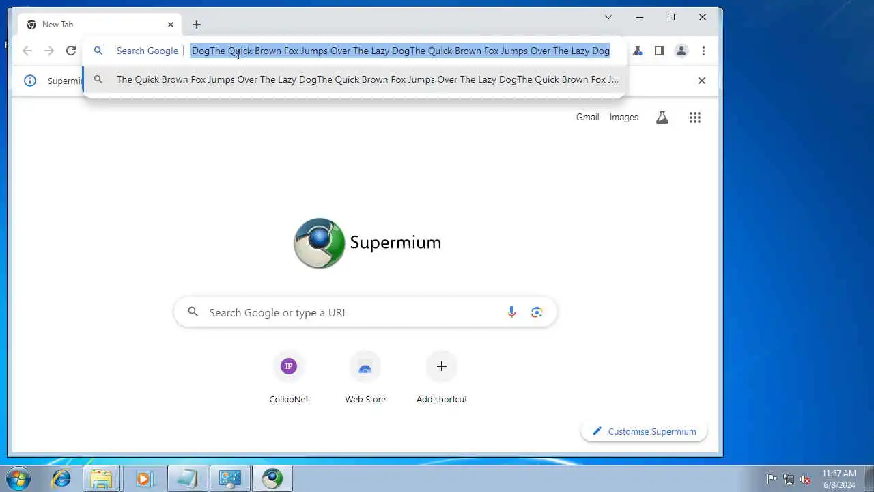The height and width of the screenshot is (492, 874).
Task: Open the Web Store shortcut
Action: [365, 379]
